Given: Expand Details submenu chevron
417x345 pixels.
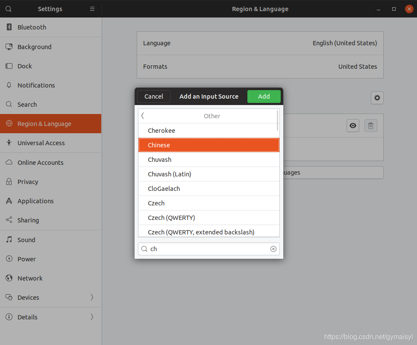Looking at the screenshot, I should 92,317.
